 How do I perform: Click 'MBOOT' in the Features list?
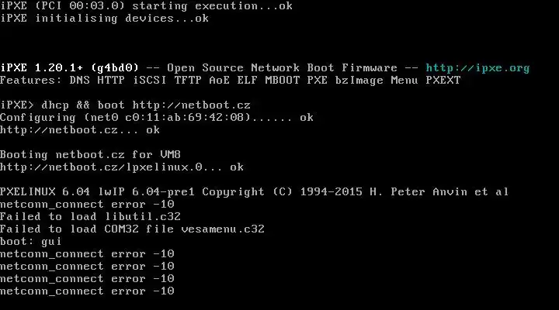click(x=283, y=81)
